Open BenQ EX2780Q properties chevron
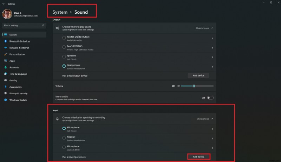Screen dimensions: 281x162 [x=213, y=48]
